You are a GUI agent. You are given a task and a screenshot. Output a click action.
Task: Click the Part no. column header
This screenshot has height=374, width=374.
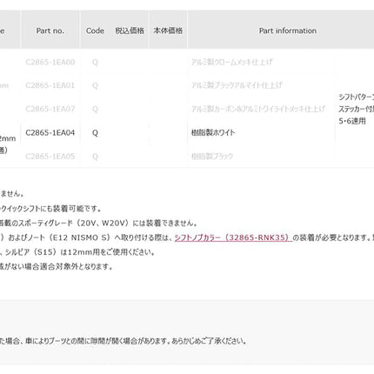[50, 30]
